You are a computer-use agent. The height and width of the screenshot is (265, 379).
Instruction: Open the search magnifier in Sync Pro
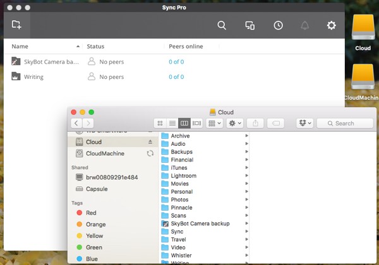(222, 25)
